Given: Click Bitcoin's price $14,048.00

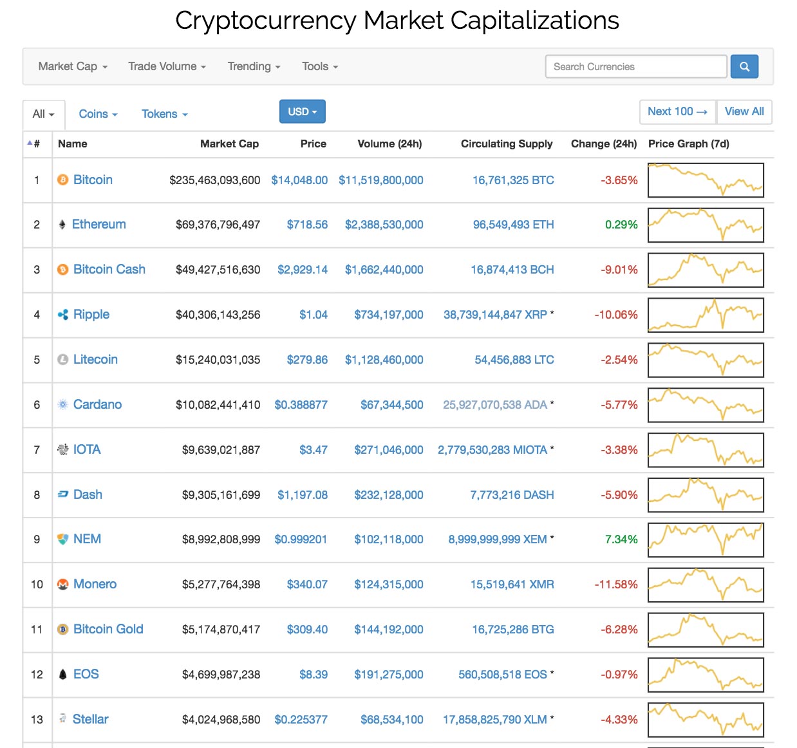Looking at the screenshot, I should tap(299, 180).
